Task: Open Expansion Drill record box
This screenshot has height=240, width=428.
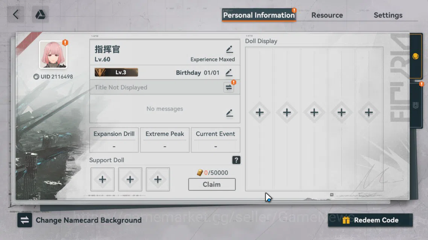Action: [x=114, y=140]
